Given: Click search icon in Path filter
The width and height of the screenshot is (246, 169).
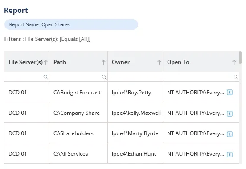Looking at the screenshot, I should (104, 77).
